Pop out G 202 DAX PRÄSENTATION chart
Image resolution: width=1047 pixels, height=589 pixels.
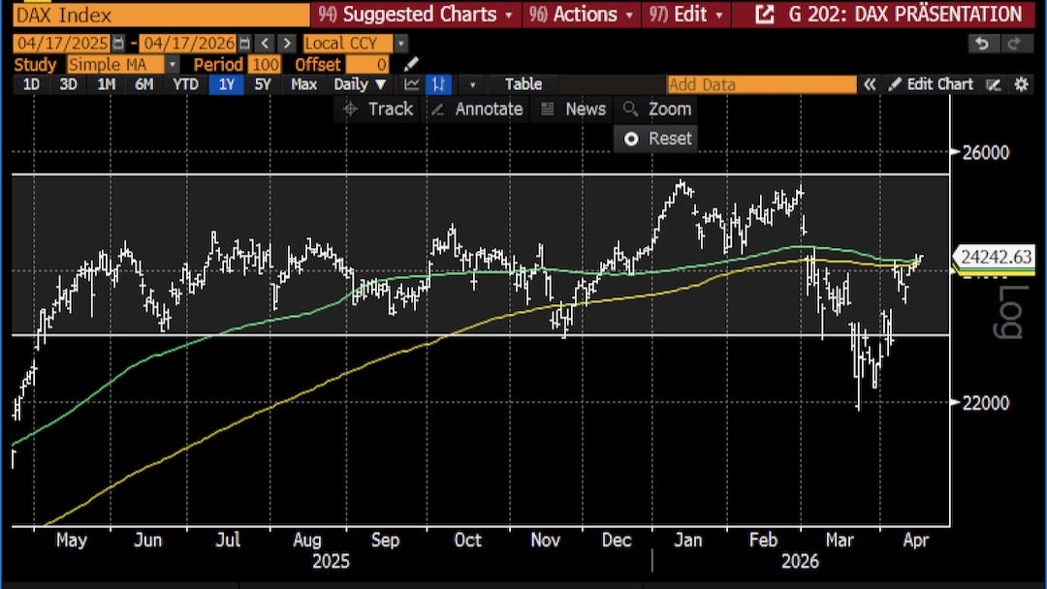pos(765,15)
